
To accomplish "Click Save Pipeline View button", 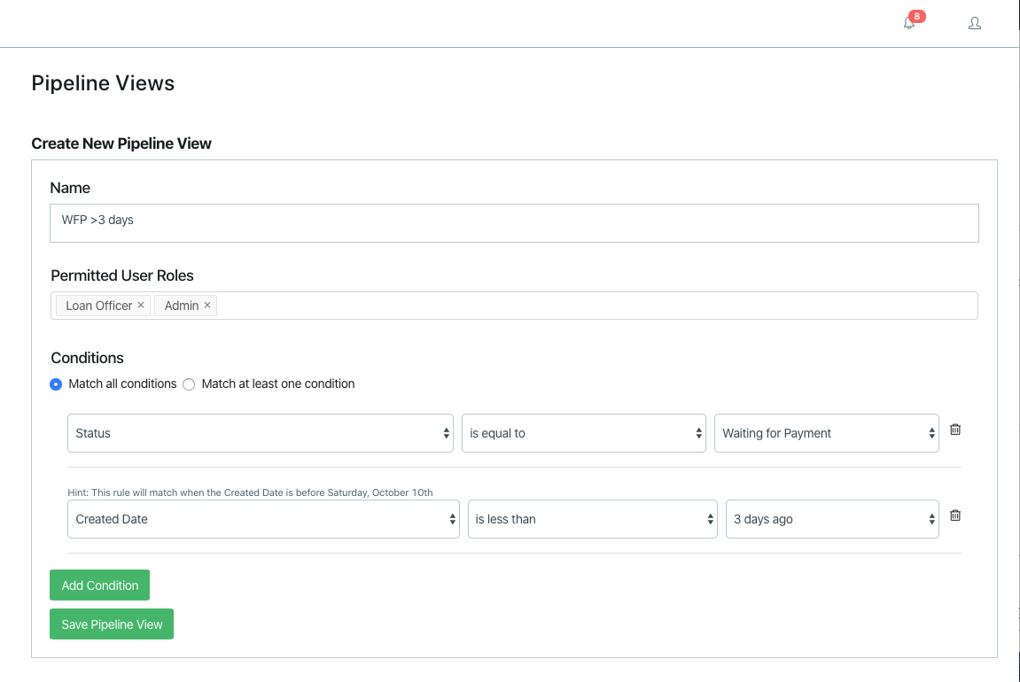I will point(112,624).
